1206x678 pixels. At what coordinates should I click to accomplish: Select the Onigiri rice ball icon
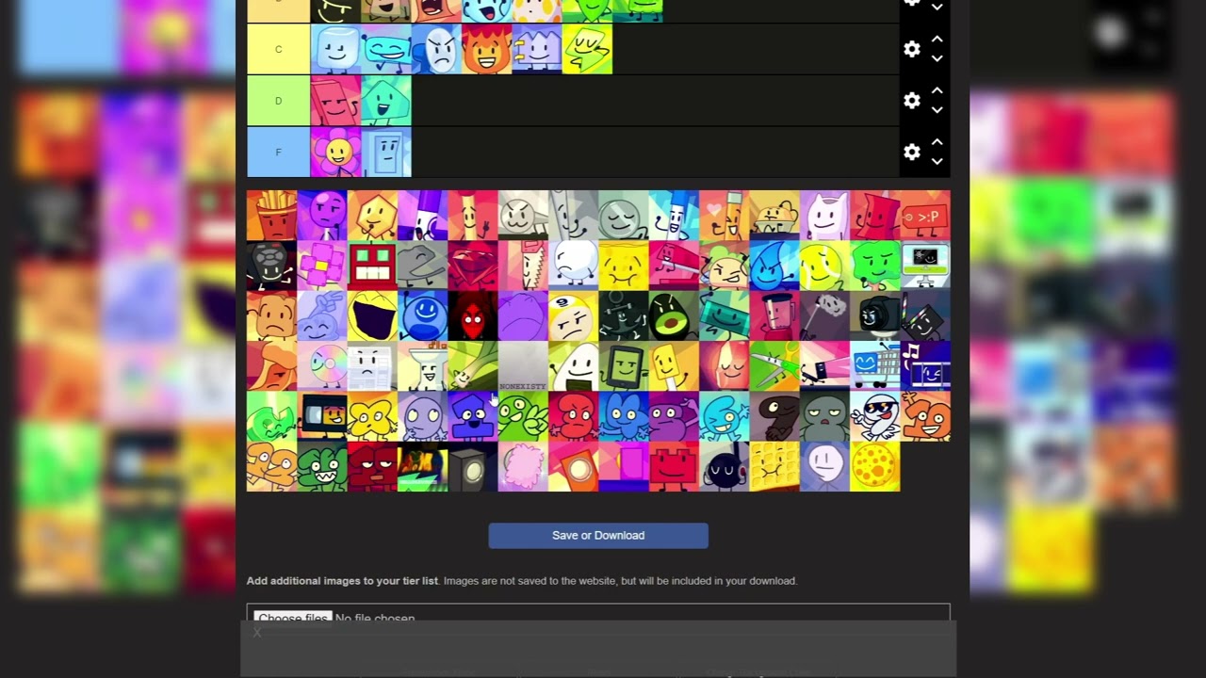click(x=573, y=366)
